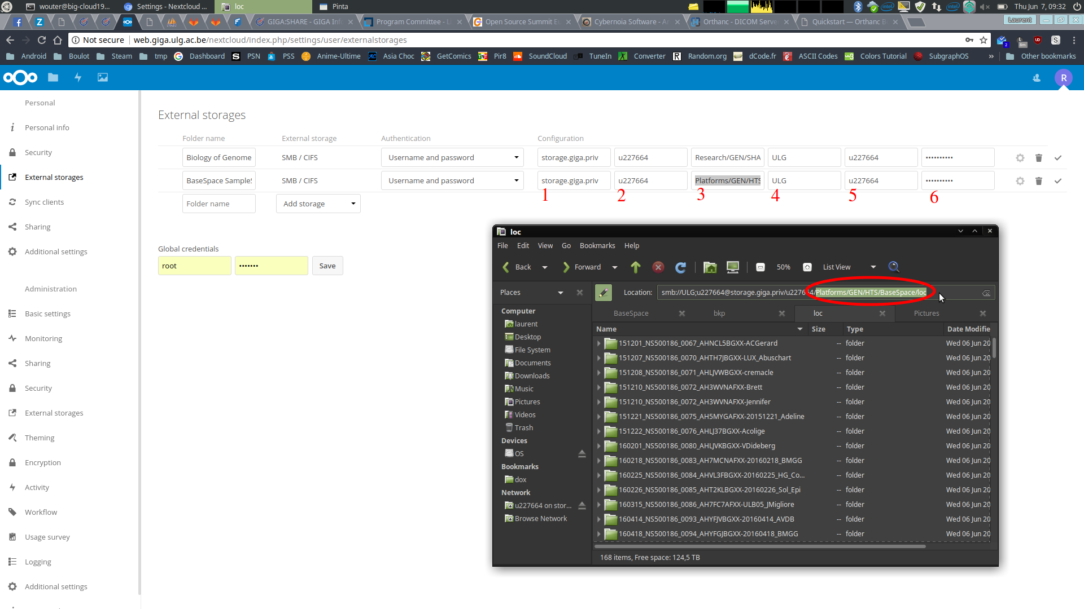Click the new Folder name field
The image size is (1084, 609).
point(219,204)
